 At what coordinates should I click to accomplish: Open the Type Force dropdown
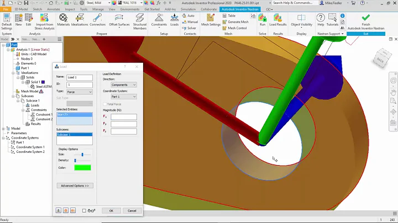pyautogui.click(x=80, y=92)
